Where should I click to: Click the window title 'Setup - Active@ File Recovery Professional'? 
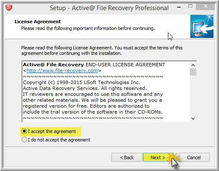click(x=109, y=8)
